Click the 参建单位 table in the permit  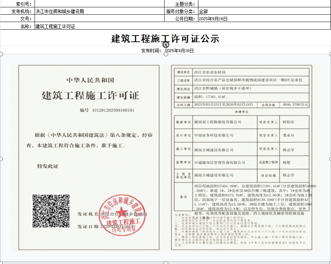241,147
